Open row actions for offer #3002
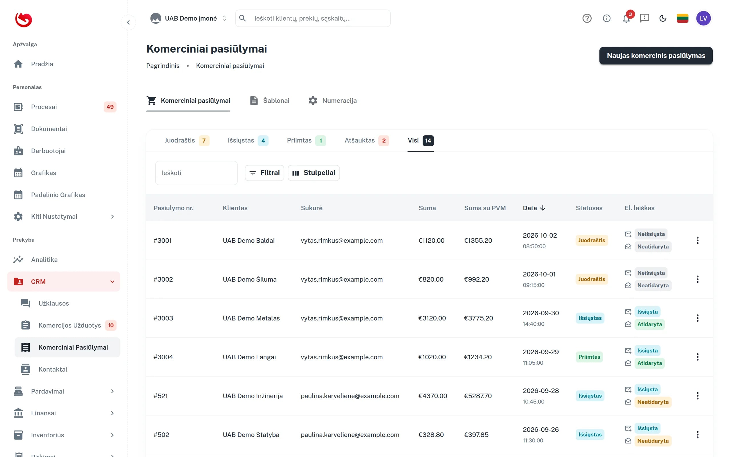The height and width of the screenshot is (457, 731). click(697, 279)
